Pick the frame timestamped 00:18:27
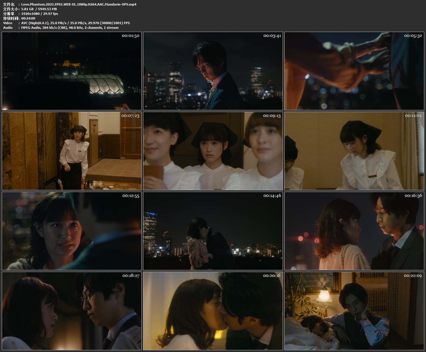Image resolution: width=426 pixels, height=352 pixels. click(72, 311)
